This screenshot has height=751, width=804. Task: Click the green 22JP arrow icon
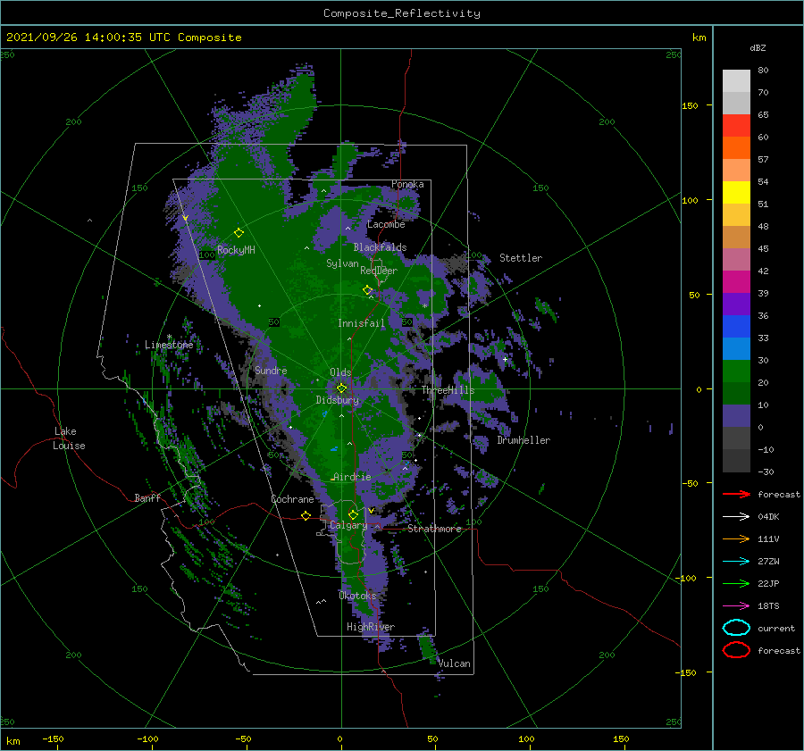[736, 583]
